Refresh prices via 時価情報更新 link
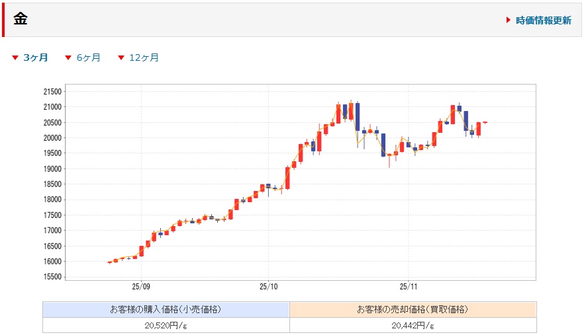The image size is (584, 335). 543,20
